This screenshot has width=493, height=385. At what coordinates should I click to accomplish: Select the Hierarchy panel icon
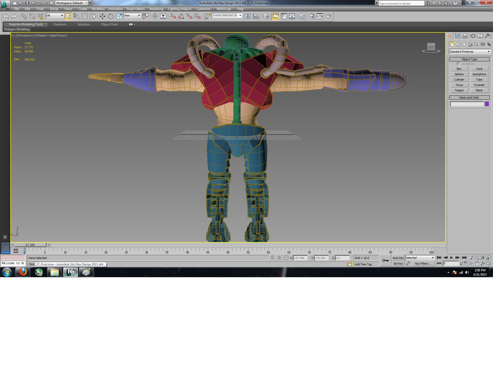pos(465,36)
